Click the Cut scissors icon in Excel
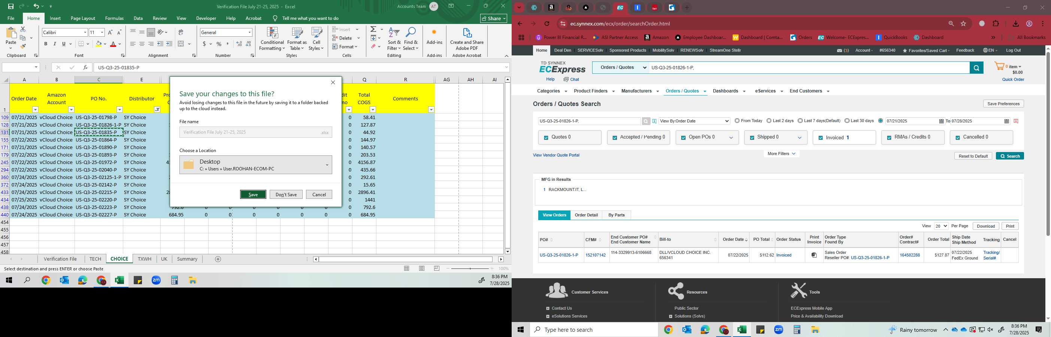Image resolution: width=1051 pixels, height=337 pixels. coord(23,29)
